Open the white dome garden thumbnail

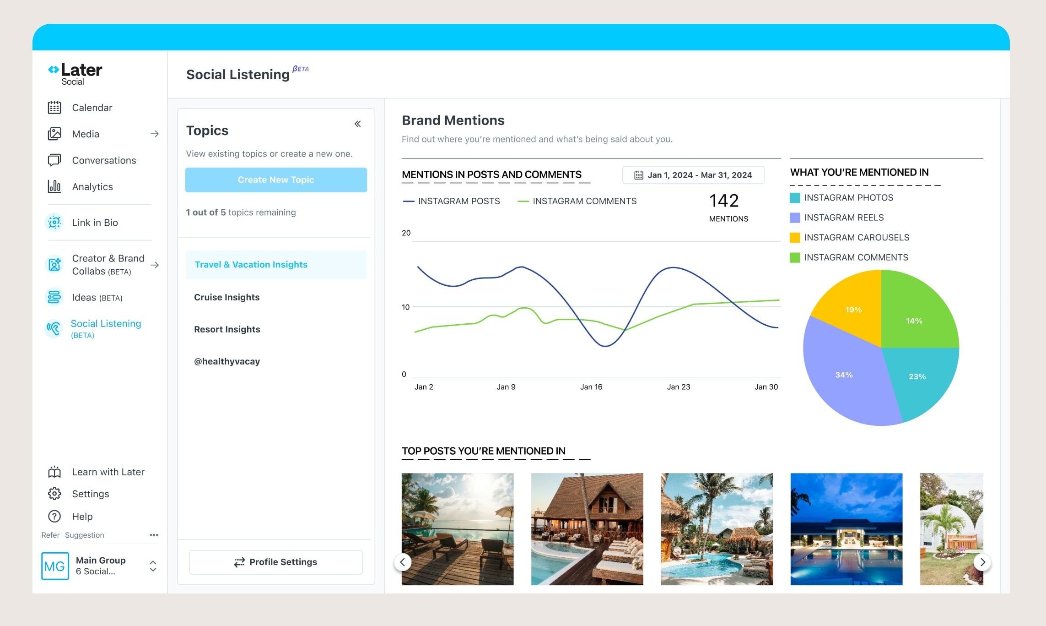coord(952,529)
